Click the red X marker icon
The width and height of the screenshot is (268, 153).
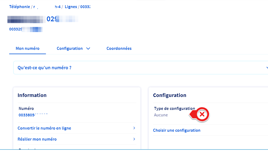pyautogui.click(x=202, y=115)
